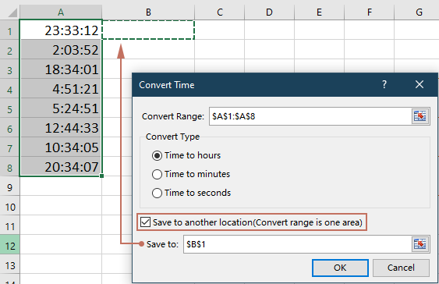Click cell containing 18:34:01
Viewport: 439px width, 284px height.
(x=61, y=69)
